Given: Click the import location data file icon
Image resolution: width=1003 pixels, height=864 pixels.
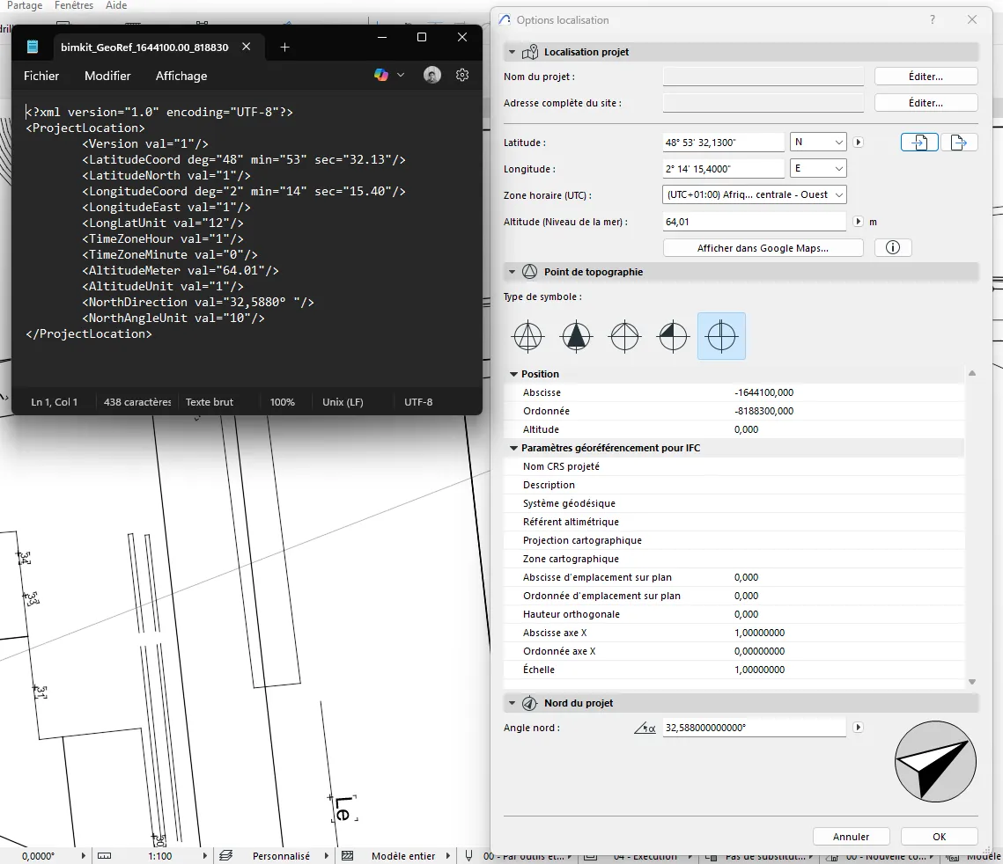Looking at the screenshot, I should point(918,142).
